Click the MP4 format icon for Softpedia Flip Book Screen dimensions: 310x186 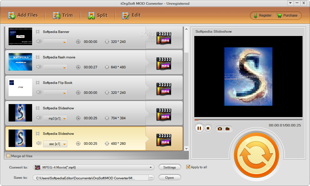click(x=164, y=89)
